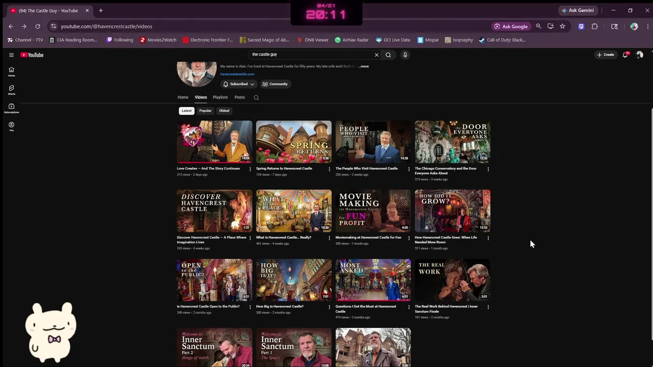
Task: Reload the page
Action: tap(38, 27)
